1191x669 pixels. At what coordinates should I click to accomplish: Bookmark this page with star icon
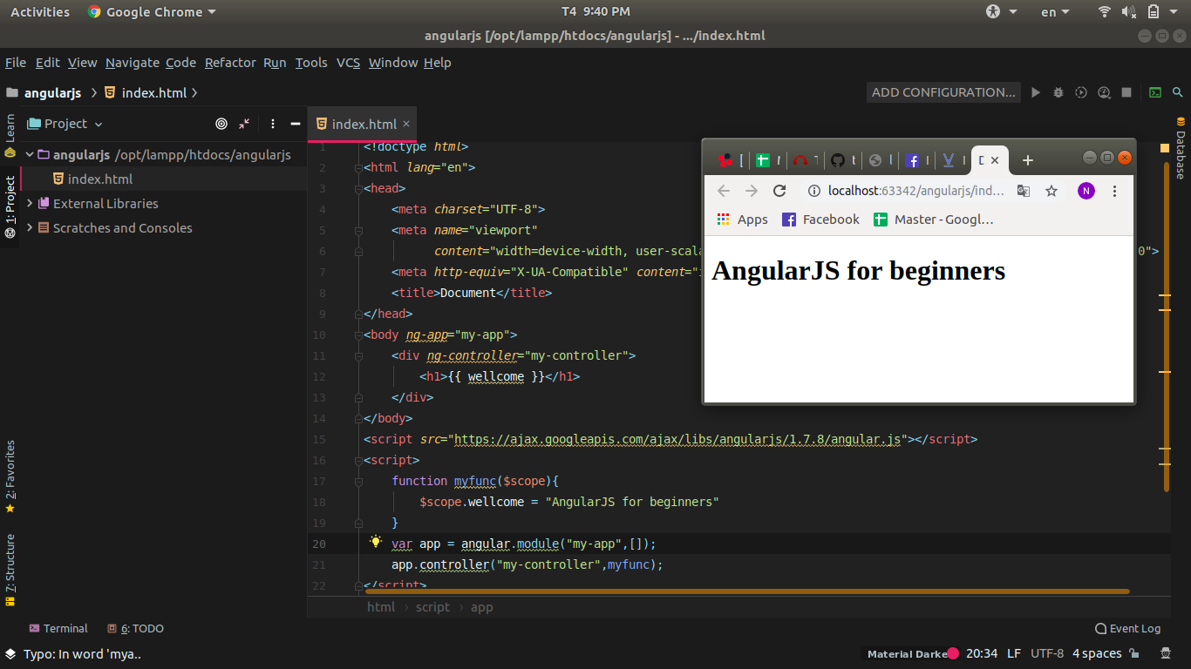coord(1051,191)
